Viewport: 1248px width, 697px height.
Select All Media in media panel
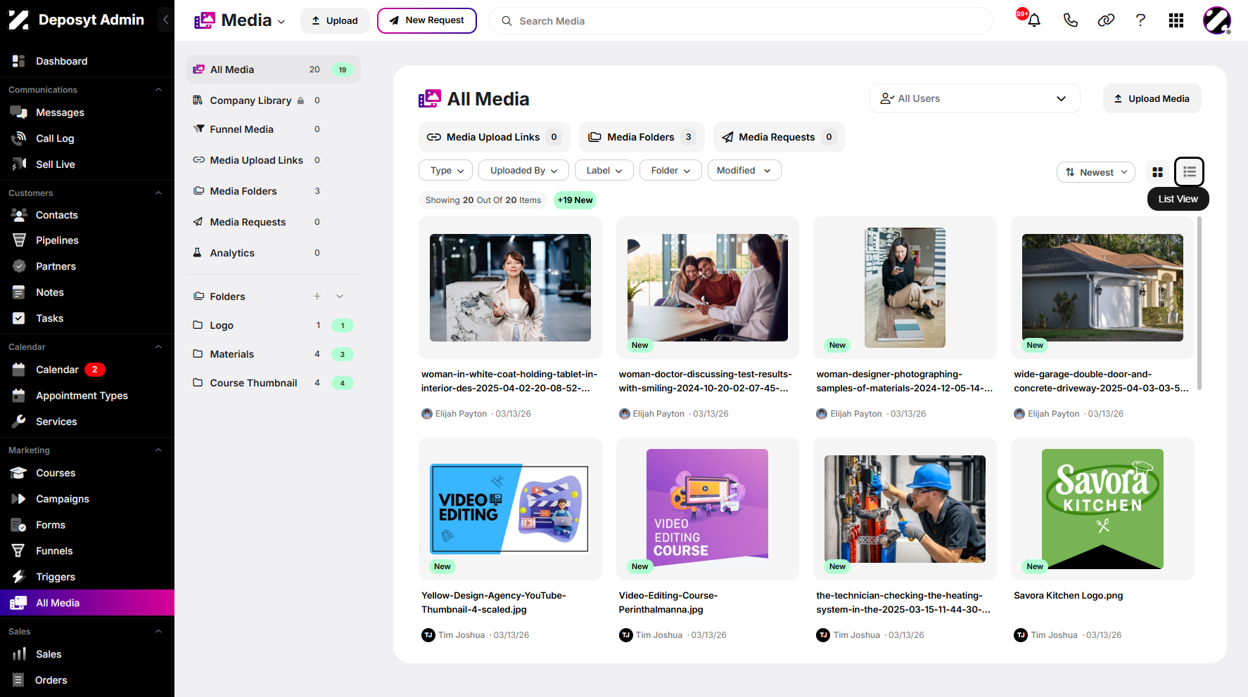click(x=273, y=70)
